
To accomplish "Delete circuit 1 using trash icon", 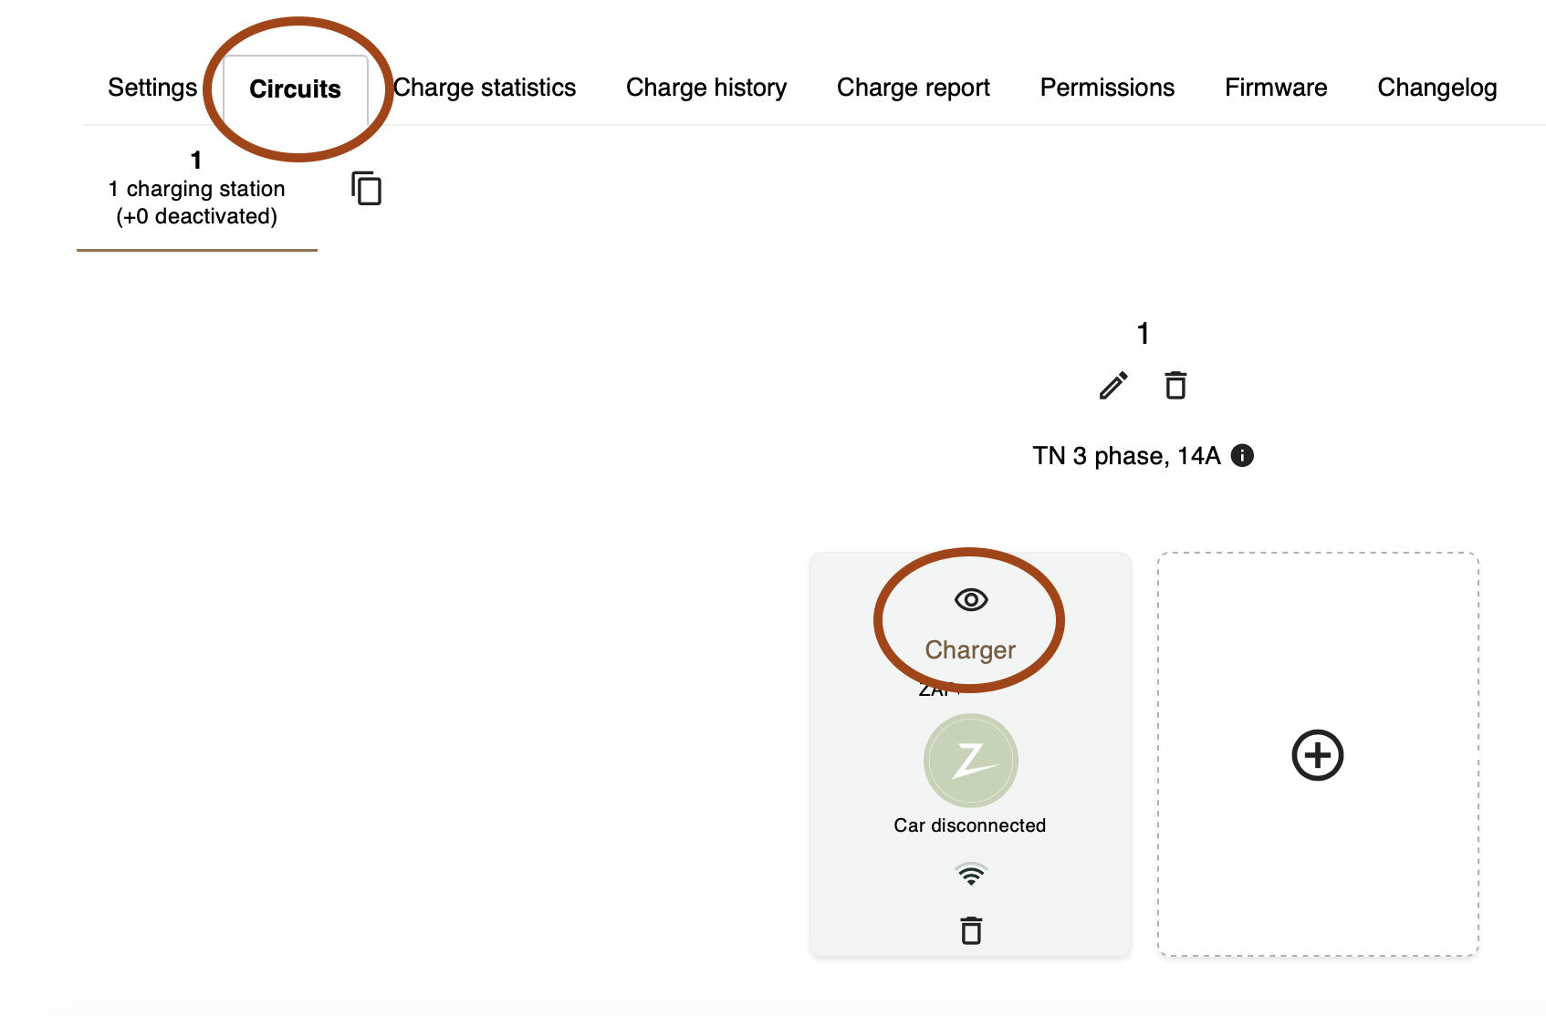I will click(x=1175, y=386).
